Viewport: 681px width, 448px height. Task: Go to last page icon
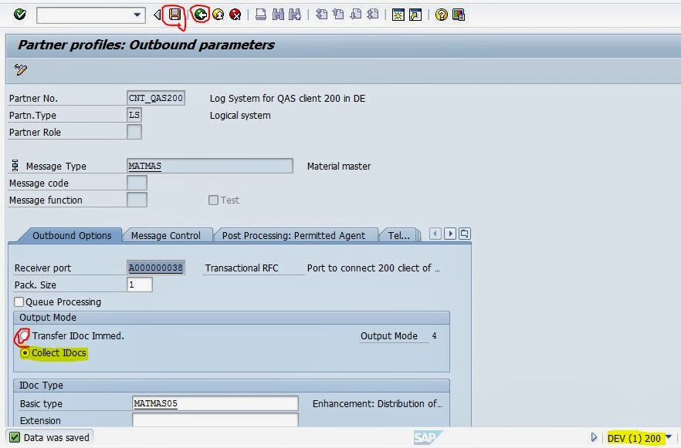[x=373, y=15]
